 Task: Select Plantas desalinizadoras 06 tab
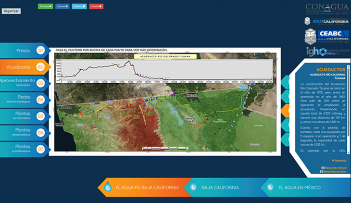[25, 133]
